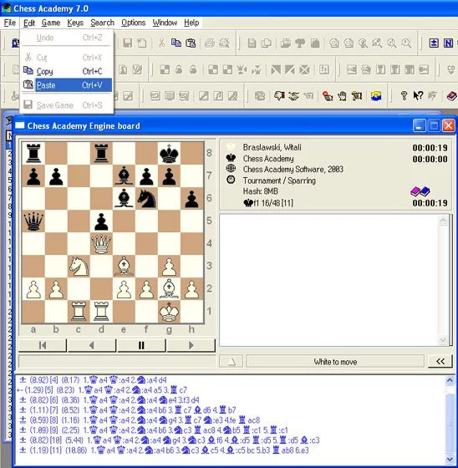This screenshot has width=458, height=468.
Task: Close the Engine board window
Action: pos(448,125)
